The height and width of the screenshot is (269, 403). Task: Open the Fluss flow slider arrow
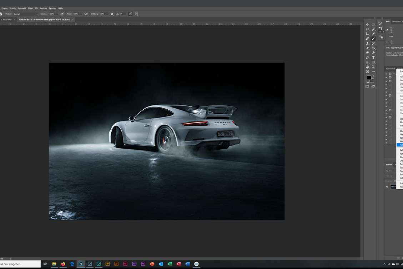pyautogui.click(x=81, y=14)
